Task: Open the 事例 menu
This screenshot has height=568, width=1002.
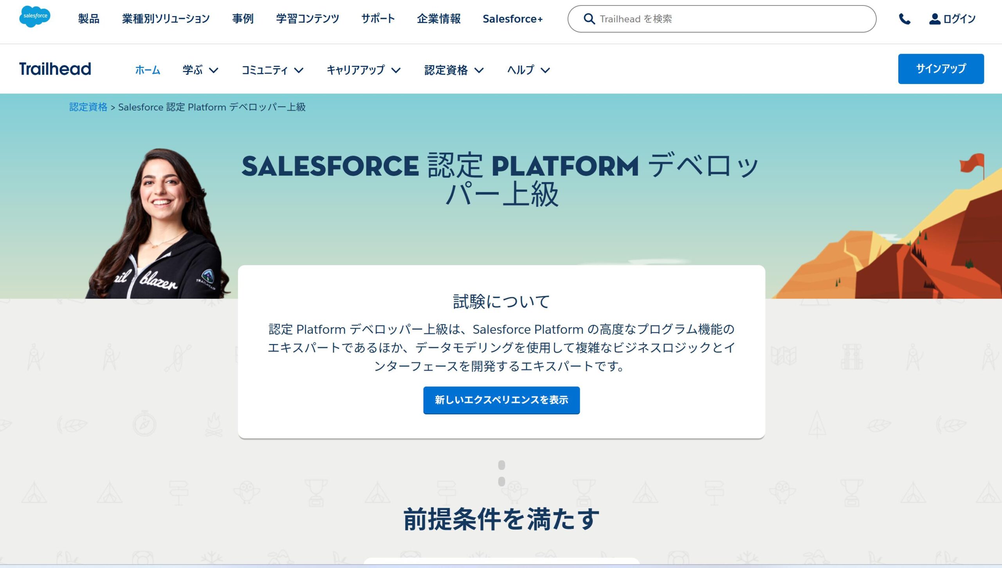Action: (243, 19)
